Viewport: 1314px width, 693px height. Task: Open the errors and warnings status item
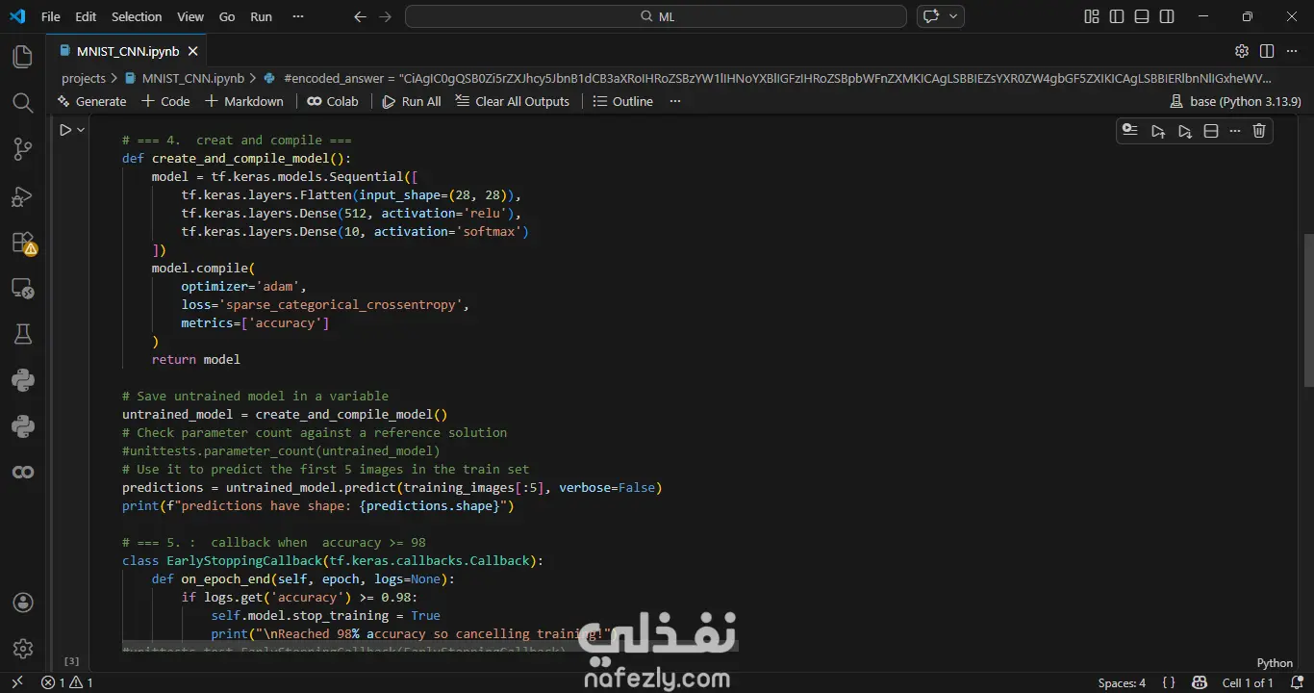67,682
